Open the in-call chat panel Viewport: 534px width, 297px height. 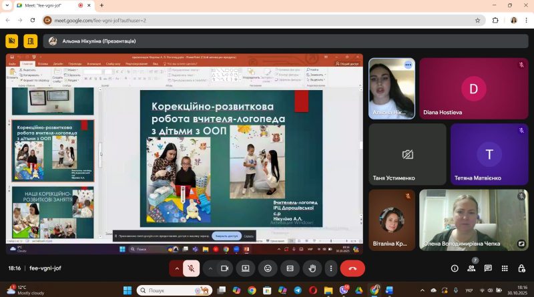tap(488, 268)
